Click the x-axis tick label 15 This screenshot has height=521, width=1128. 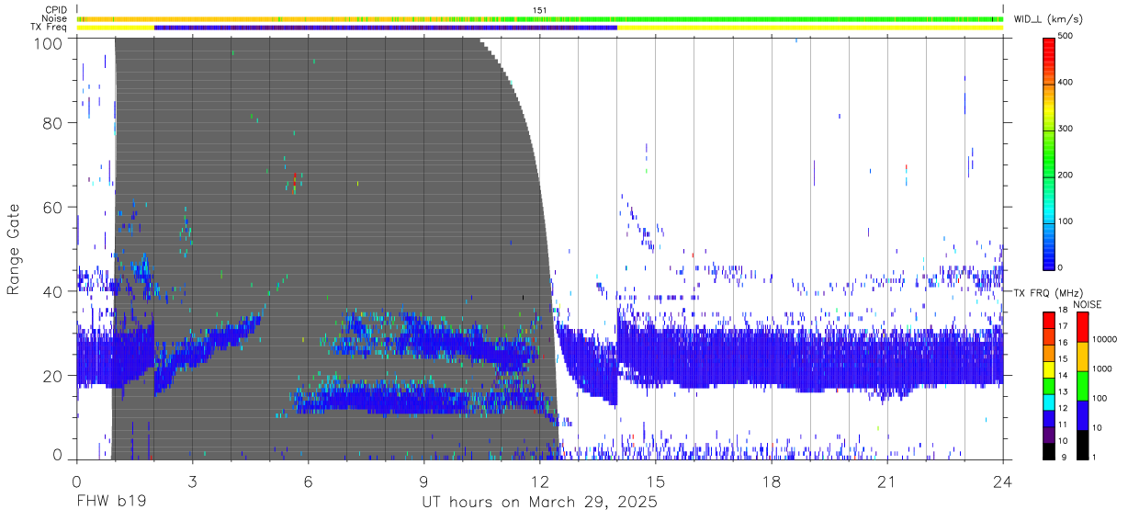click(656, 481)
